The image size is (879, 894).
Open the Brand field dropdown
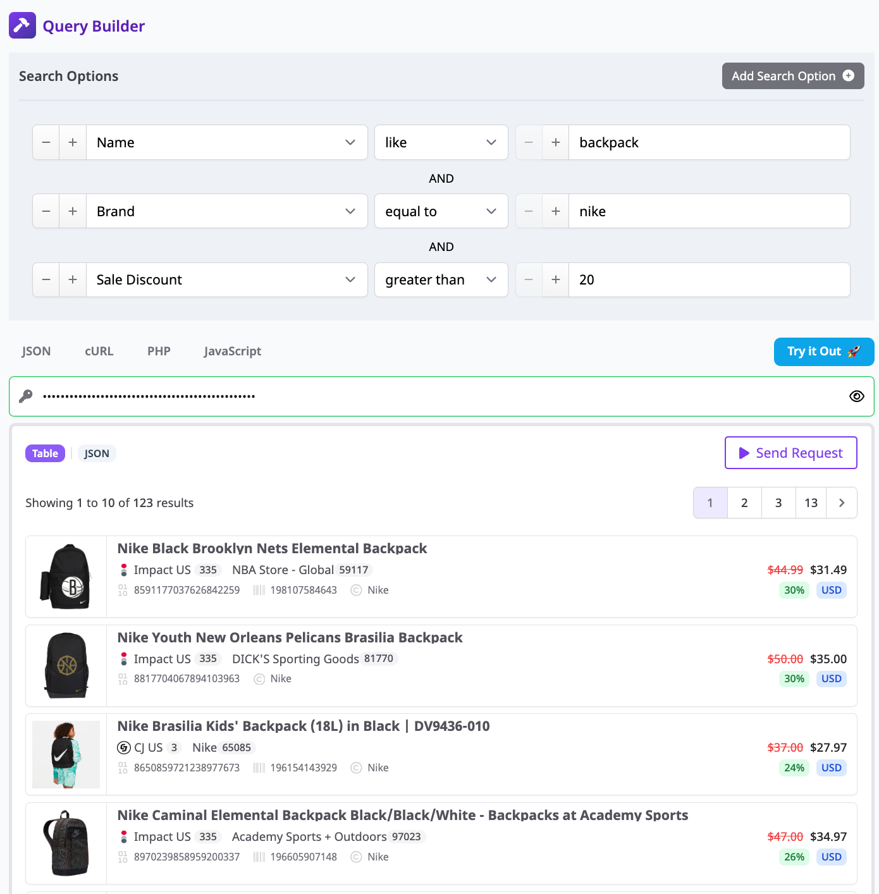click(x=227, y=211)
